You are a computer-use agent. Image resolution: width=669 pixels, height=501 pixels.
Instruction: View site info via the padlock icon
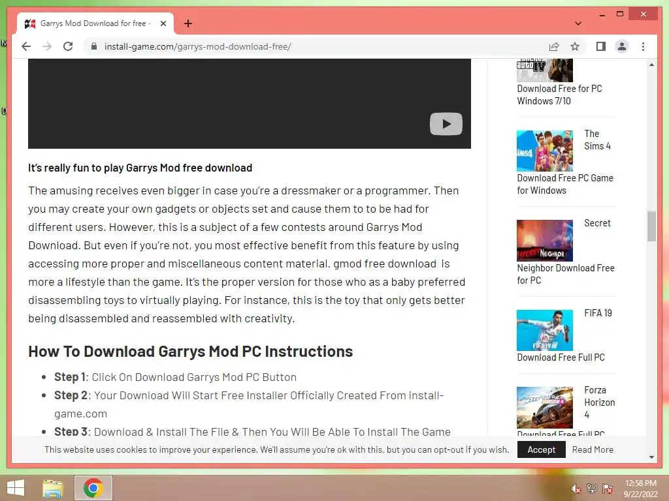click(94, 46)
